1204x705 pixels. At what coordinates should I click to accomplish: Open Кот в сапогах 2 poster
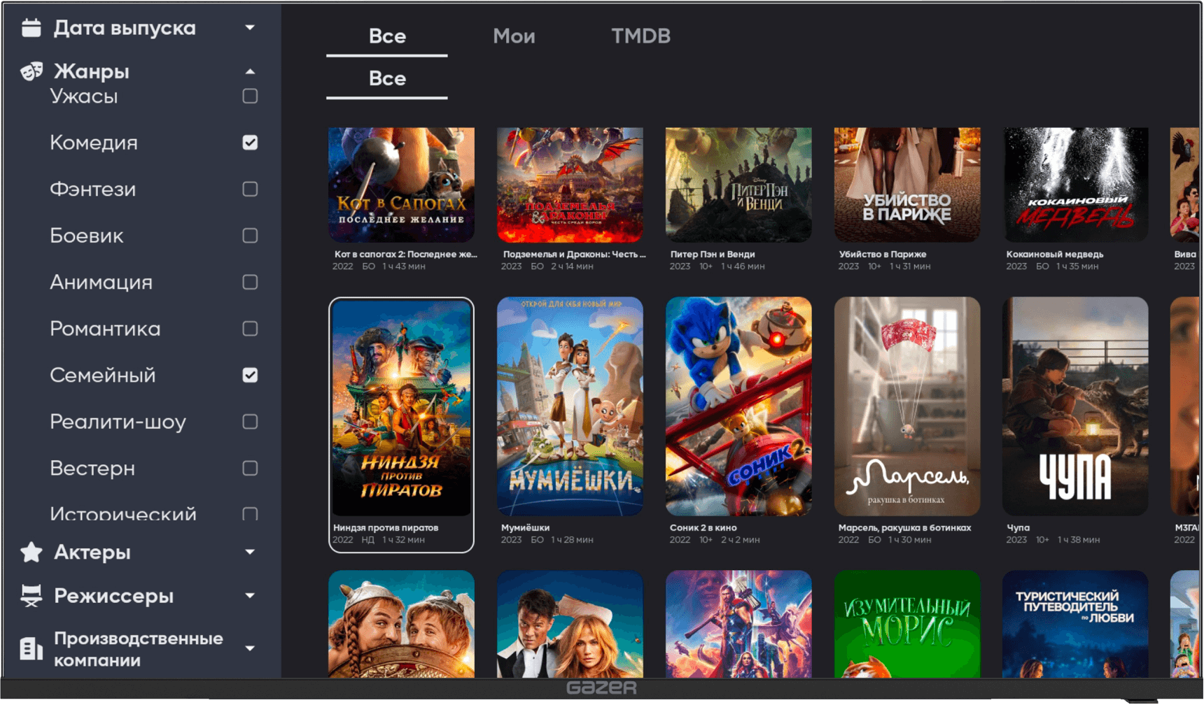(401, 185)
